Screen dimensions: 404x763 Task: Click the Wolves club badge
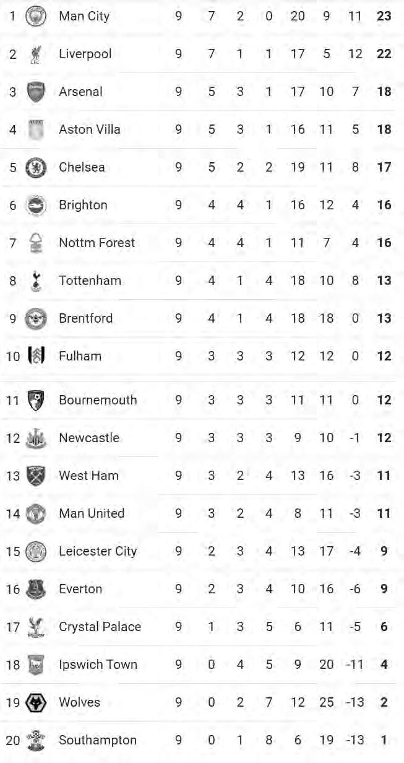[x=36, y=702]
